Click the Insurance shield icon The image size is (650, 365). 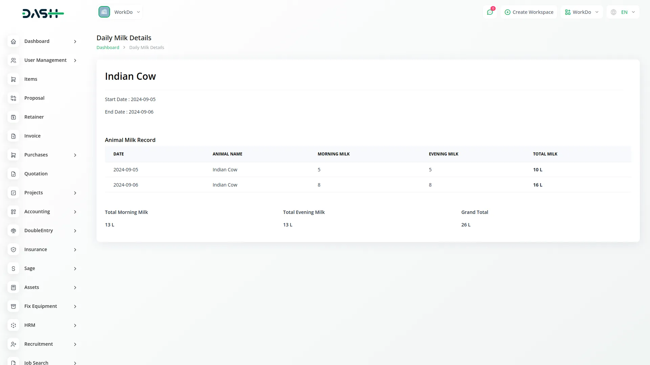click(13, 249)
